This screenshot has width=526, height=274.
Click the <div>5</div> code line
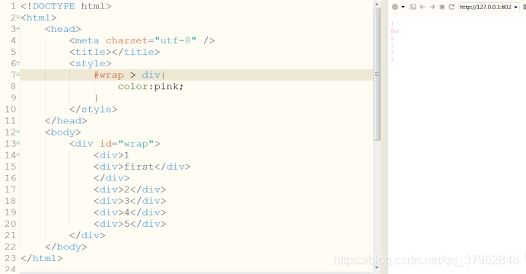(130, 224)
